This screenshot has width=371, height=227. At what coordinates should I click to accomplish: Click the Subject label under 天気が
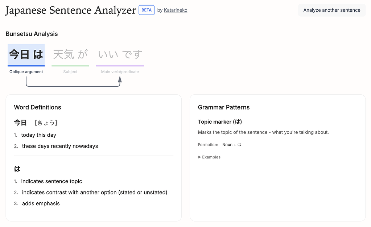(70, 72)
